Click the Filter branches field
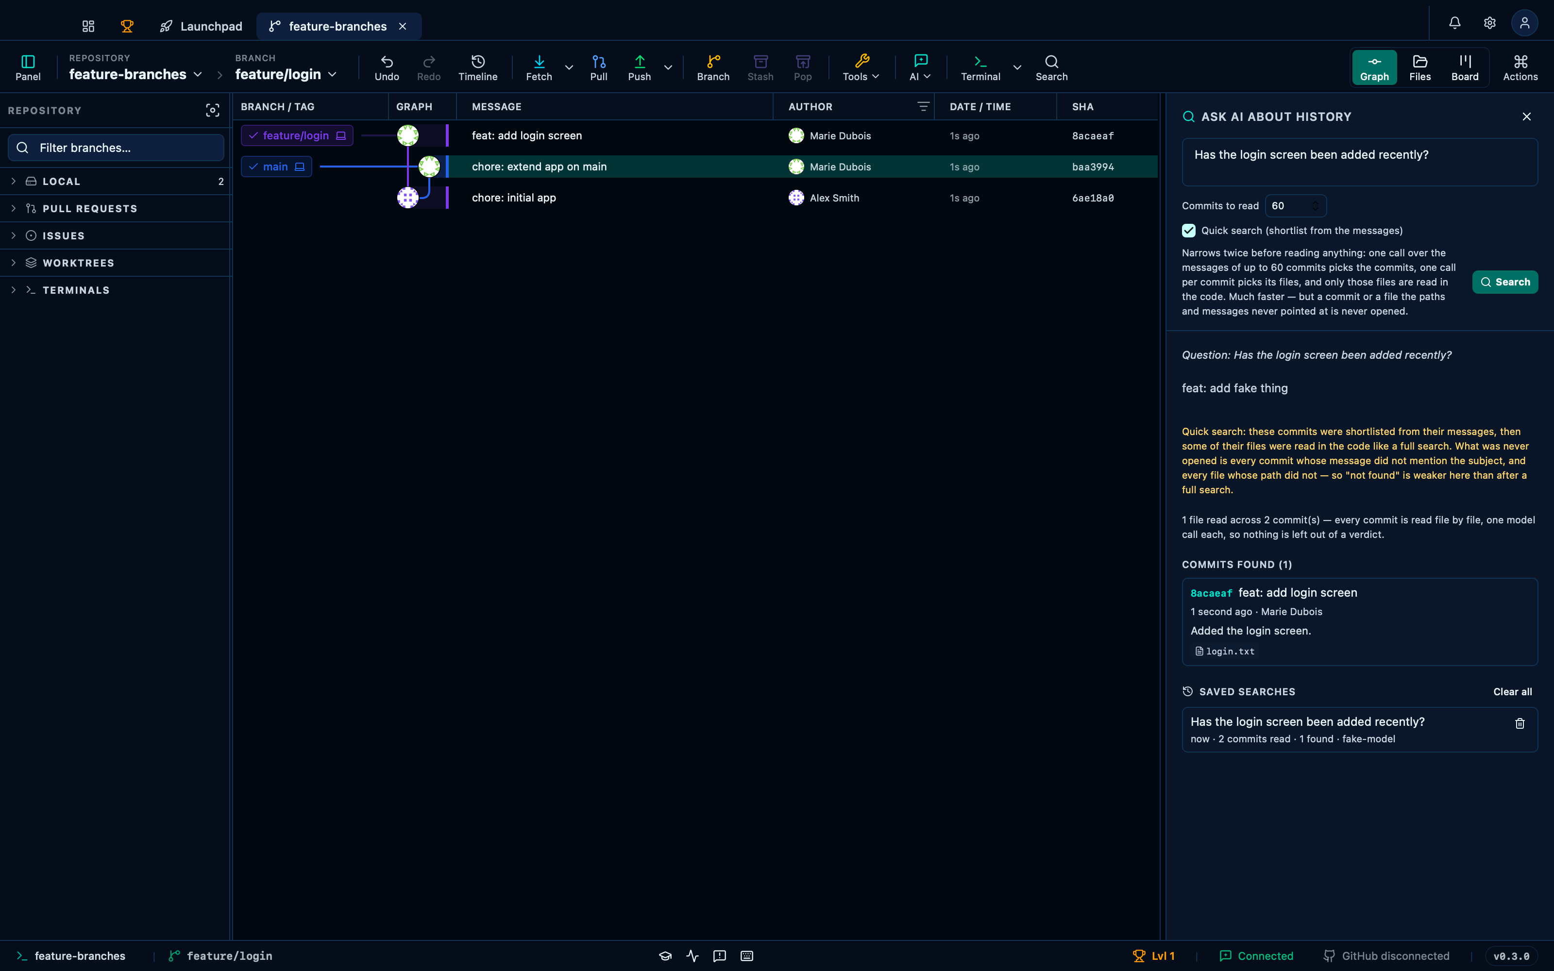 pyautogui.click(x=116, y=148)
